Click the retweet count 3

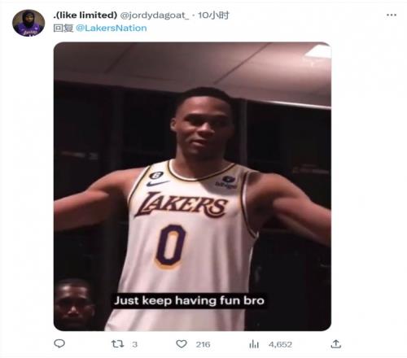point(134,344)
